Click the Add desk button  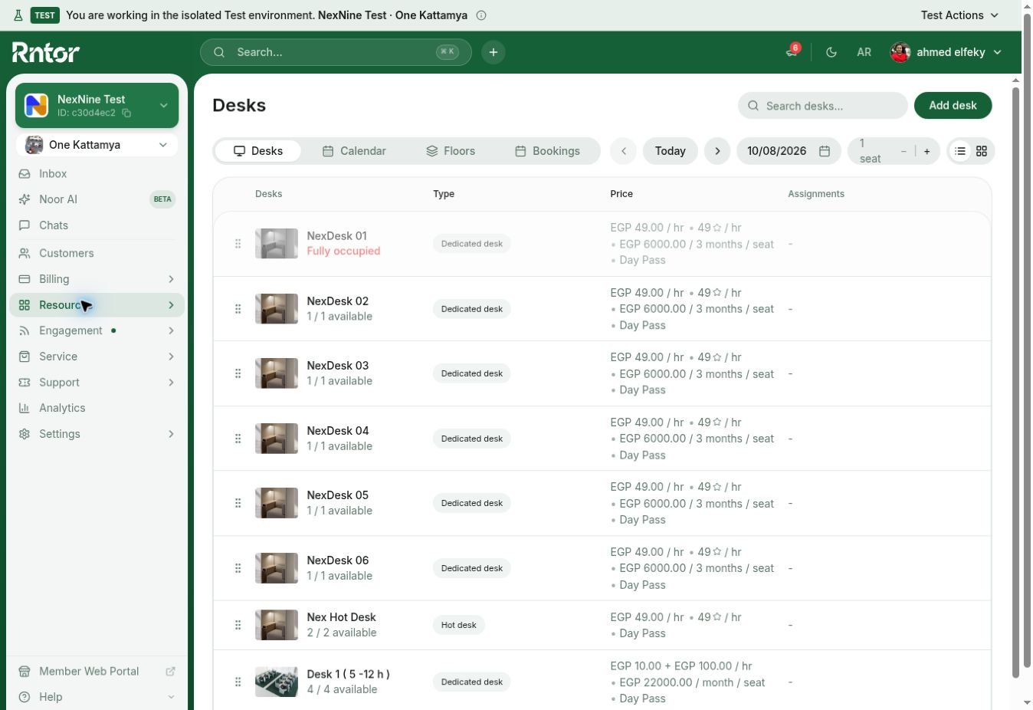(x=953, y=106)
